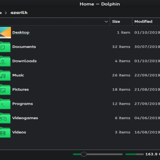Viewport: 160px width, 160px height.
Task: Click the '18 items' size of Pictures
Action: pyautogui.click(x=121, y=90)
